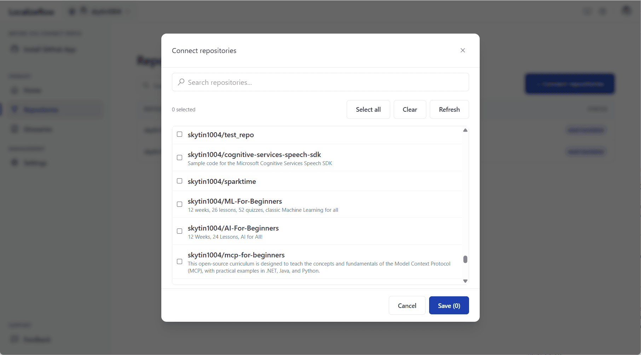Cancel the repository connection dialog
The width and height of the screenshot is (641, 355).
tap(407, 305)
